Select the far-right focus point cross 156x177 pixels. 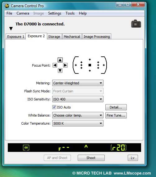click(104, 65)
